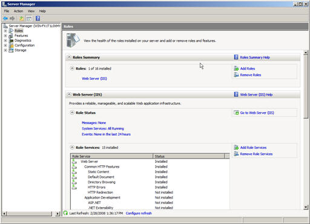
Task: Click the Web Server row's role service icon
Action: click(x=74, y=162)
